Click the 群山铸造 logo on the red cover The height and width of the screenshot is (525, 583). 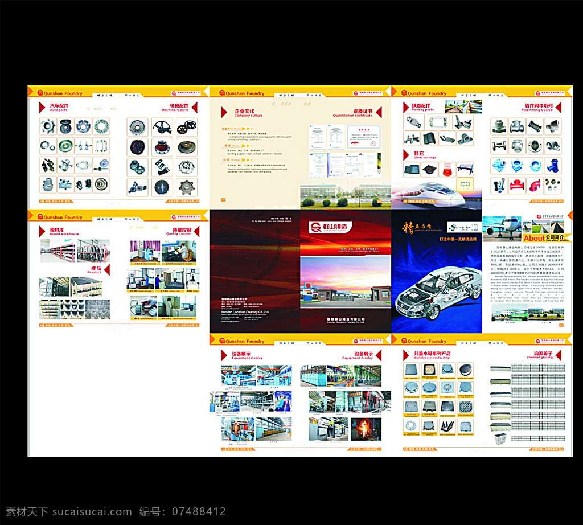click(x=330, y=227)
